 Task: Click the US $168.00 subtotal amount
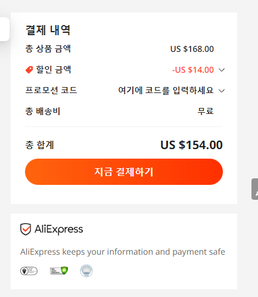[x=192, y=49]
